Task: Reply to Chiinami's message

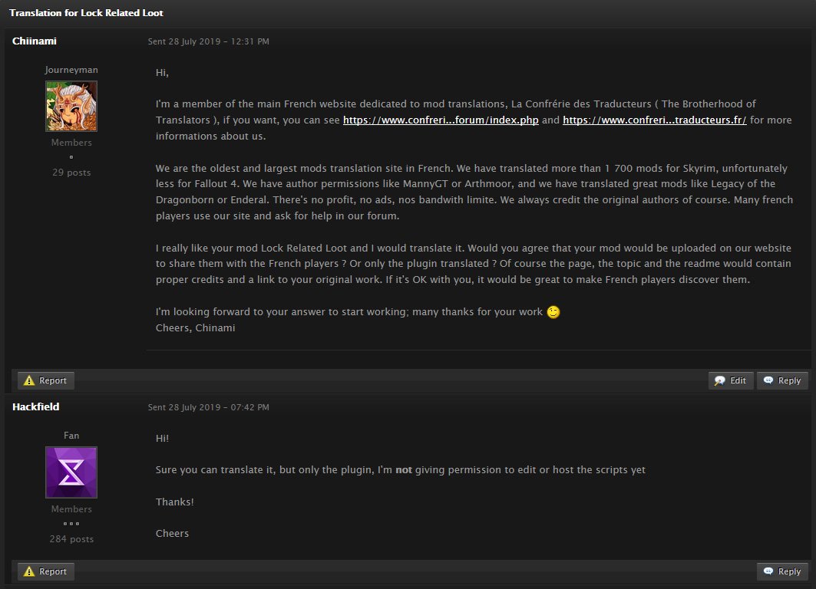Action: 782,380
